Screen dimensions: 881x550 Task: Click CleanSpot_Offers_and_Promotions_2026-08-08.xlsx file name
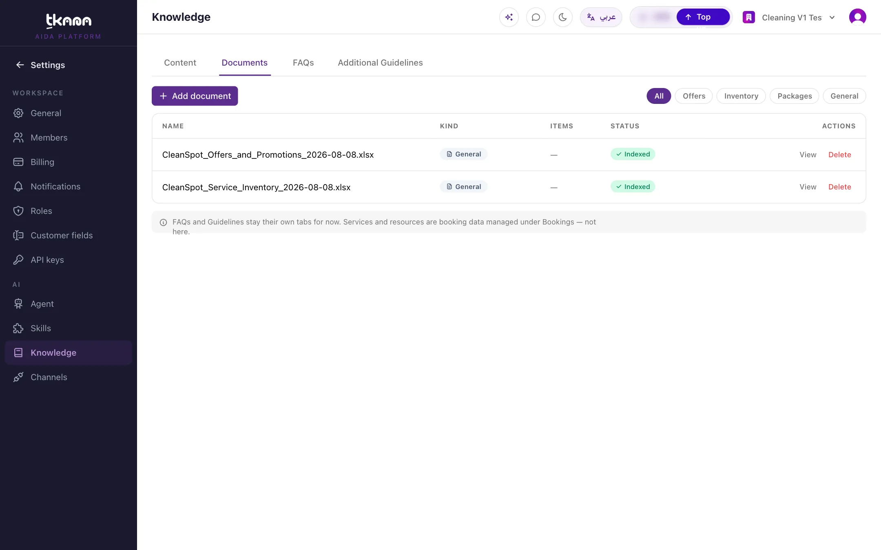(x=268, y=155)
